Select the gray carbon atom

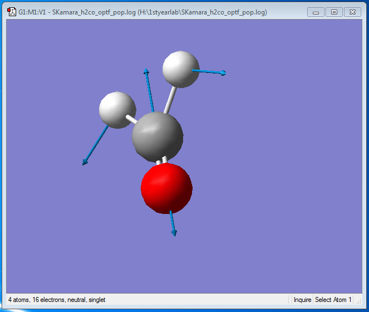tap(158, 137)
